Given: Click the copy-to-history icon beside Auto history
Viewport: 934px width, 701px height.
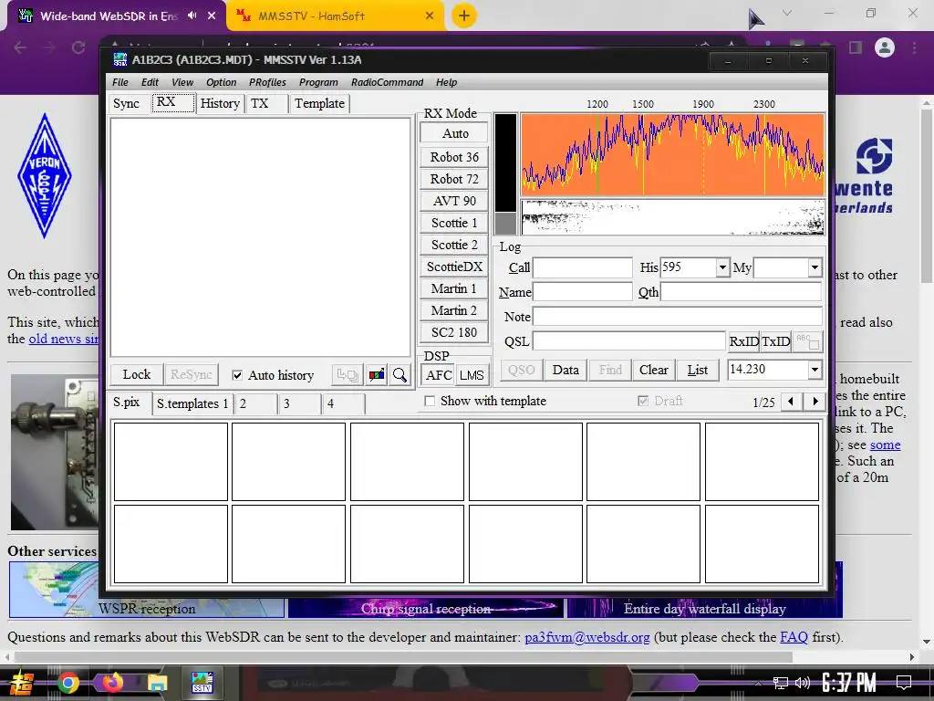Looking at the screenshot, I should tap(347, 375).
